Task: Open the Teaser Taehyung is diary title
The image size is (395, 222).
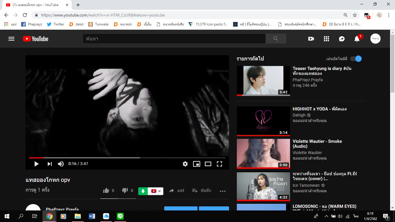Action: [x=322, y=71]
